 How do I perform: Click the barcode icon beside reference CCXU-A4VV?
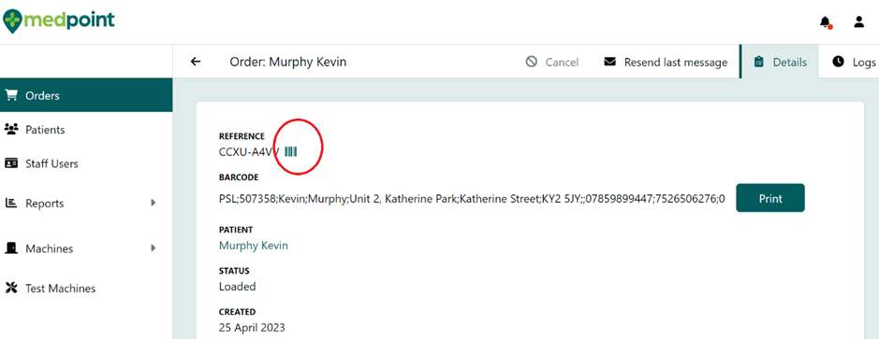point(291,151)
